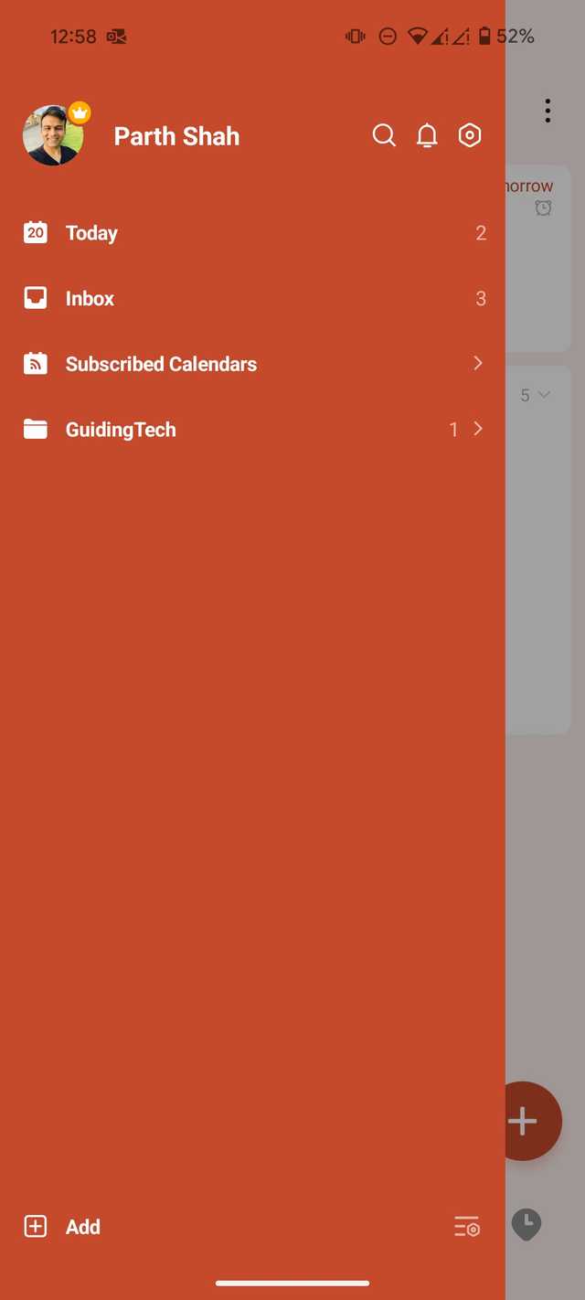Open the Parth Shah profile photo
Image resolution: width=585 pixels, height=1300 pixels.
[53, 135]
